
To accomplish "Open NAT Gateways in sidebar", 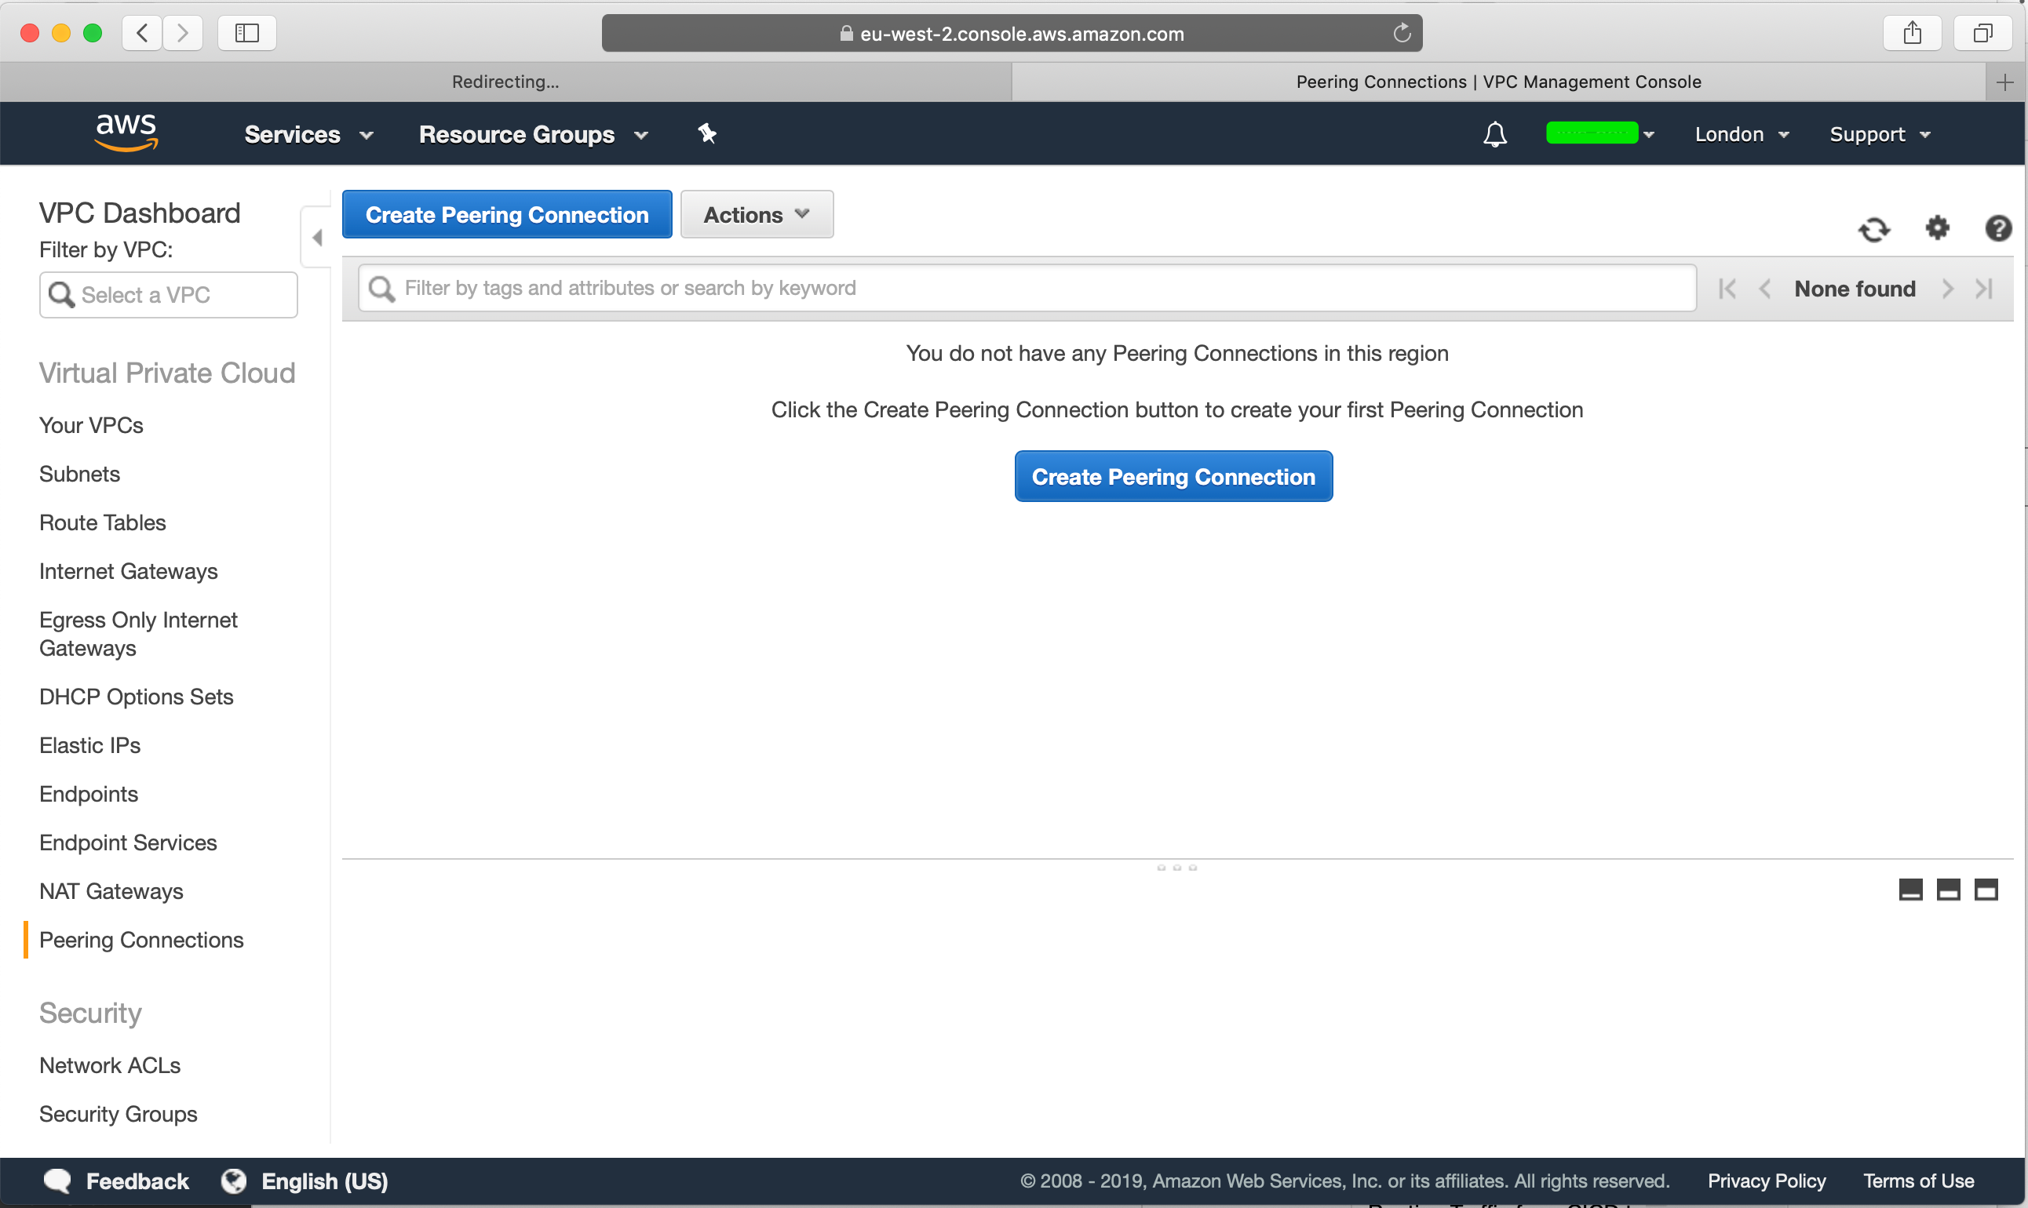I will (111, 892).
